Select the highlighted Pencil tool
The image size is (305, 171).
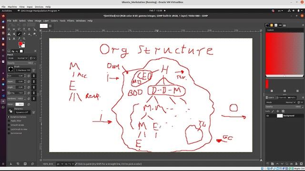[x=19, y=34]
